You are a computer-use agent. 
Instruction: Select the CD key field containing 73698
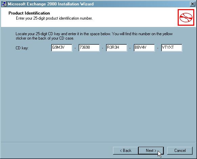click(x=89, y=48)
